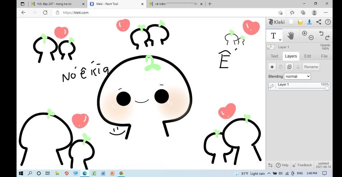Go back to the previous page
342x177 pixels.
pos(23,13)
